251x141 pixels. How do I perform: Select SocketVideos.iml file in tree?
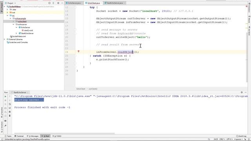pos(19,36)
